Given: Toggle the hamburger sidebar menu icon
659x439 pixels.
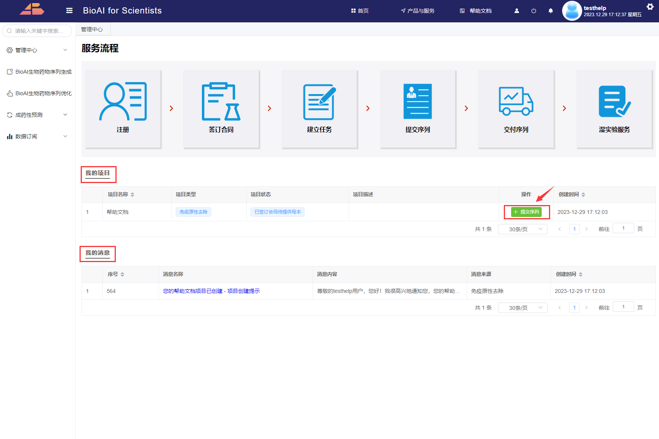Looking at the screenshot, I should (69, 11).
